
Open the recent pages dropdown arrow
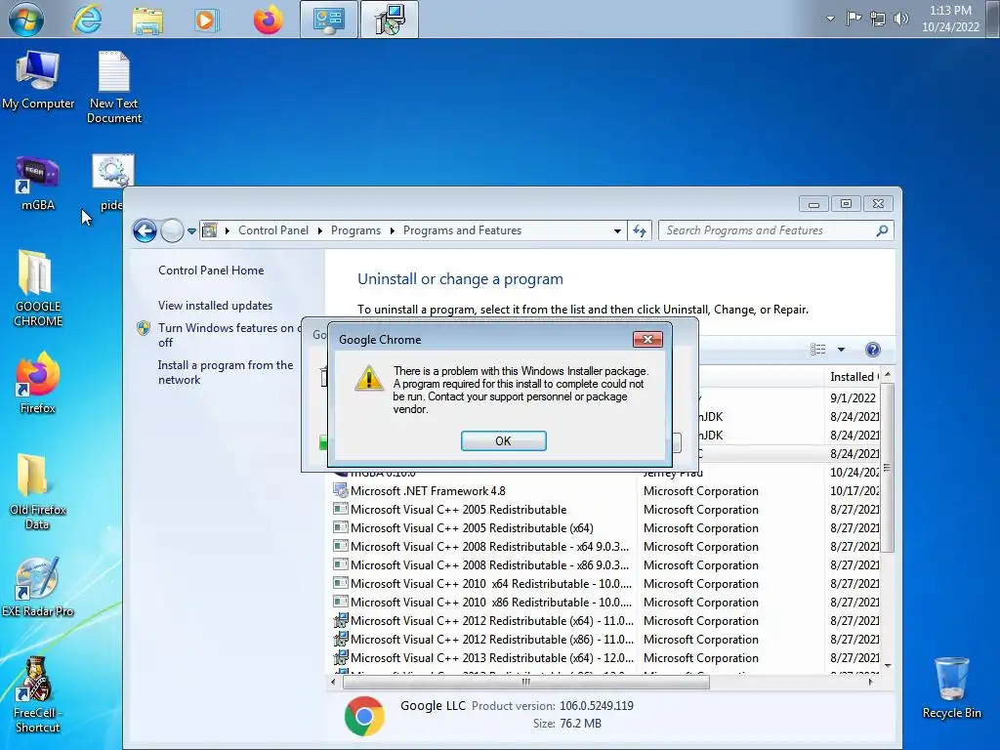(191, 230)
